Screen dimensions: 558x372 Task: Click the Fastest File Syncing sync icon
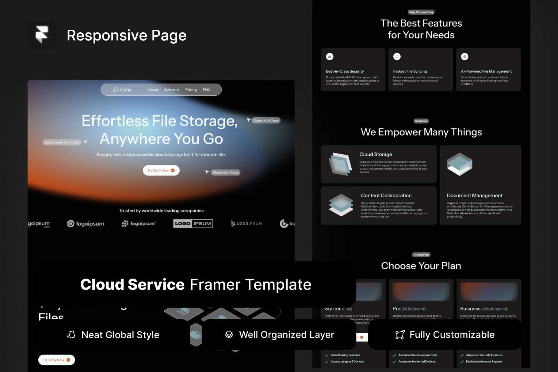pos(397,57)
